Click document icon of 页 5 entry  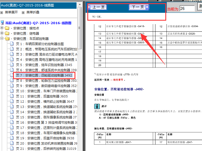coord(12,65)
